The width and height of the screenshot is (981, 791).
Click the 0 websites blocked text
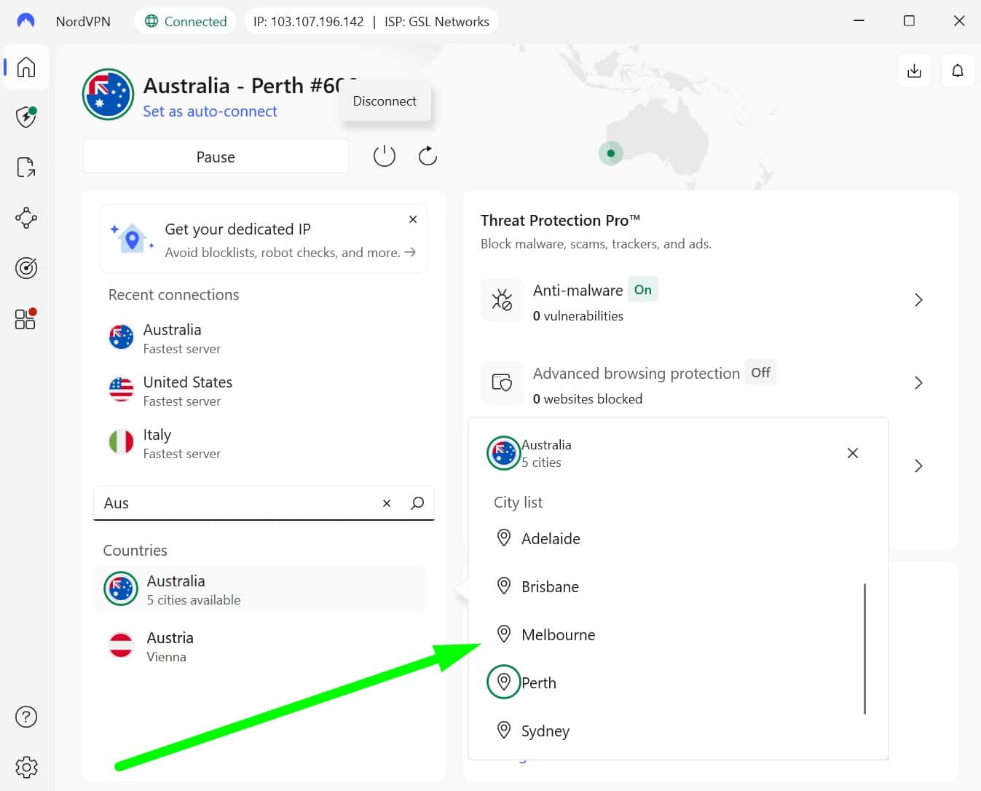tap(588, 399)
